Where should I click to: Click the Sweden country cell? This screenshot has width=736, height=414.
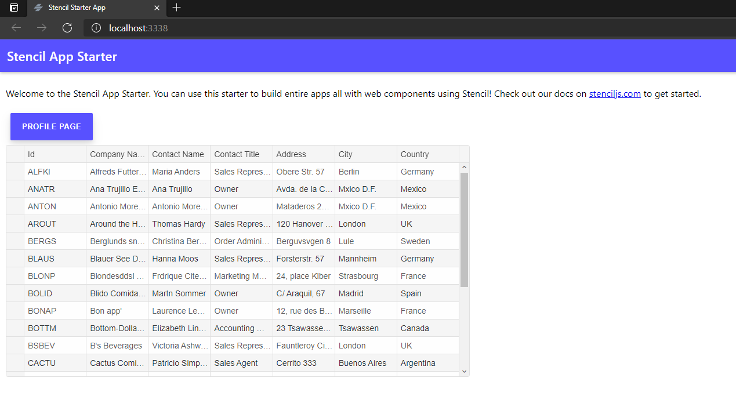click(x=428, y=241)
